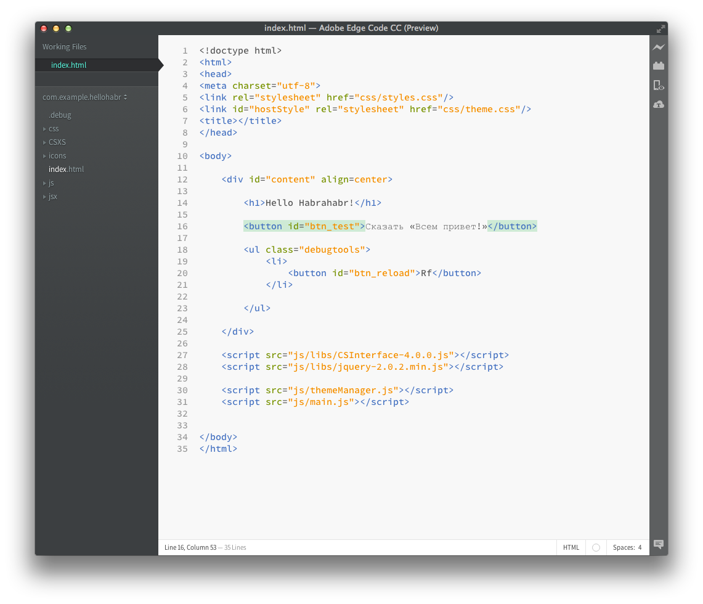
Task: Click the js/themeManager.js script path
Action: [x=343, y=390]
